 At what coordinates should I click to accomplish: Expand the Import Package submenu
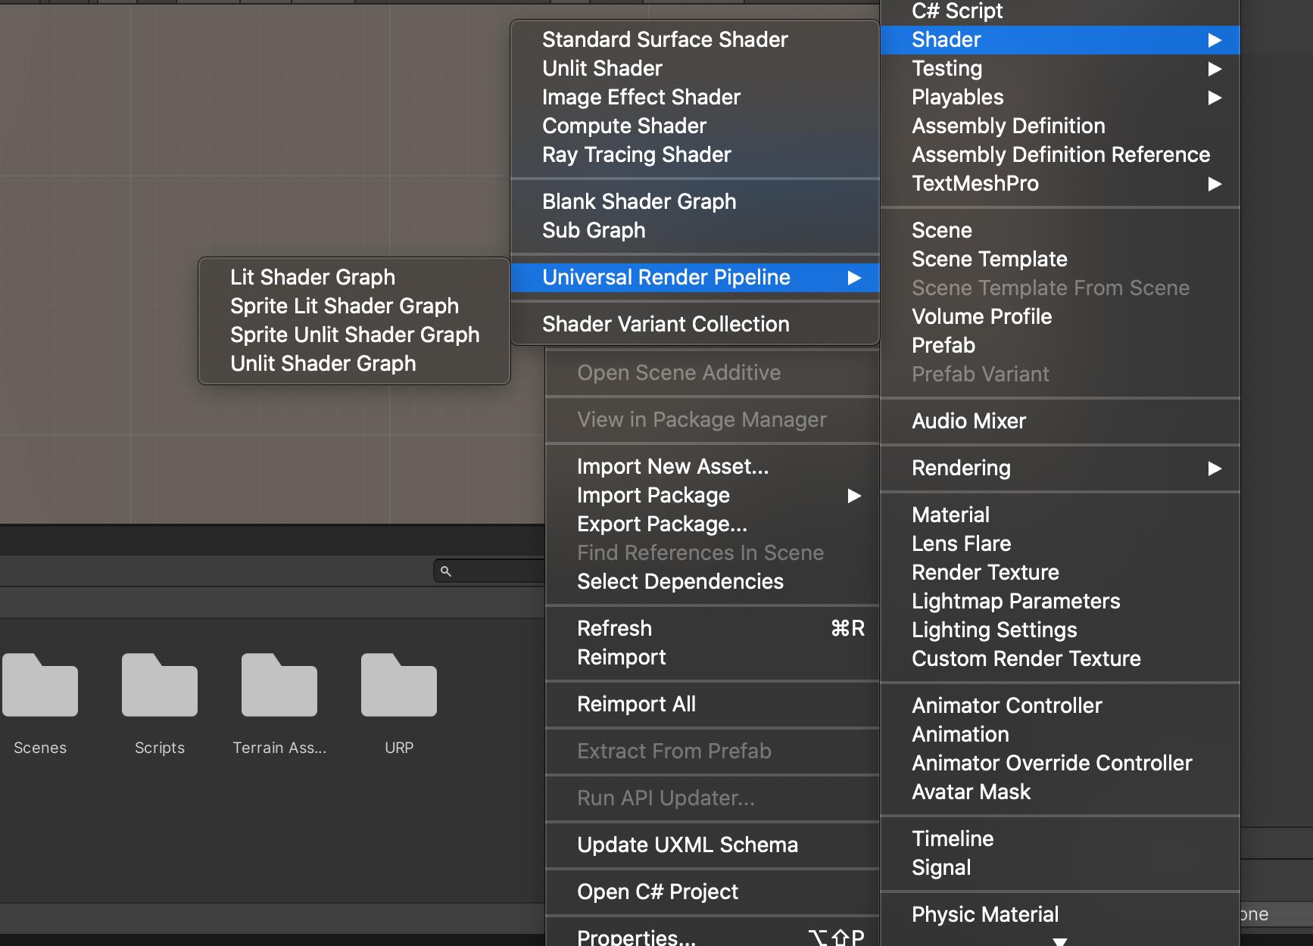click(x=712, y=496)
